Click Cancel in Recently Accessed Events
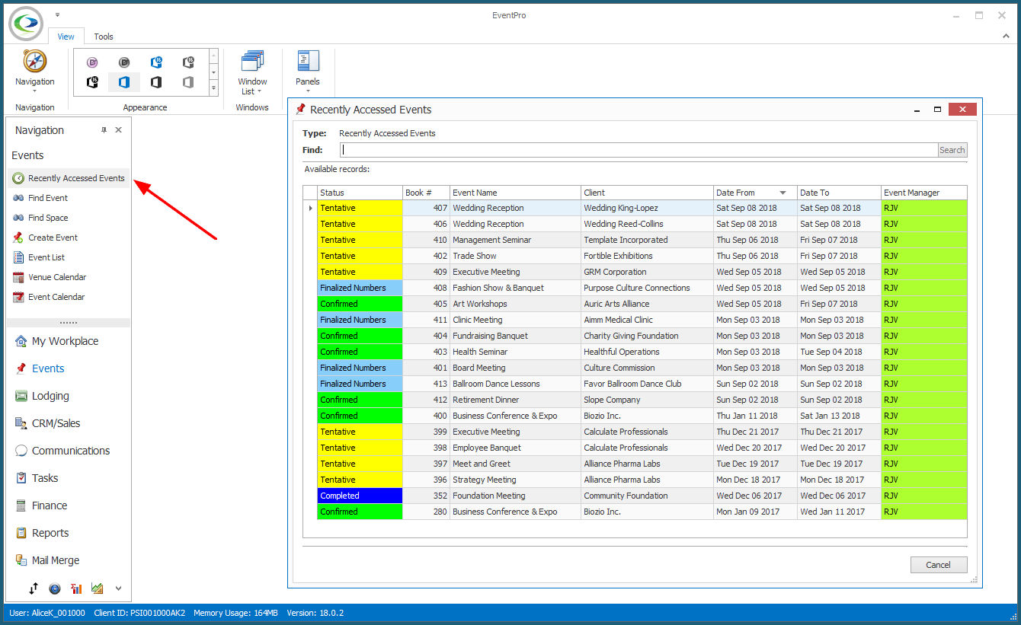The height and width of the screenshot is (625, 1021). (939, 565)
